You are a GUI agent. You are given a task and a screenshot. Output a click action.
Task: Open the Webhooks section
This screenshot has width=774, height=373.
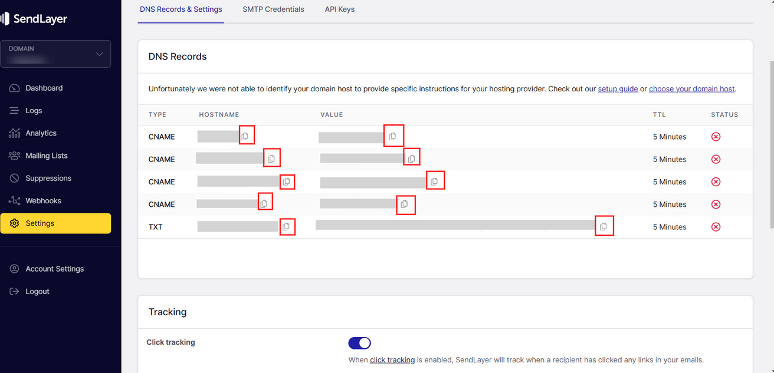click(55, 200)
